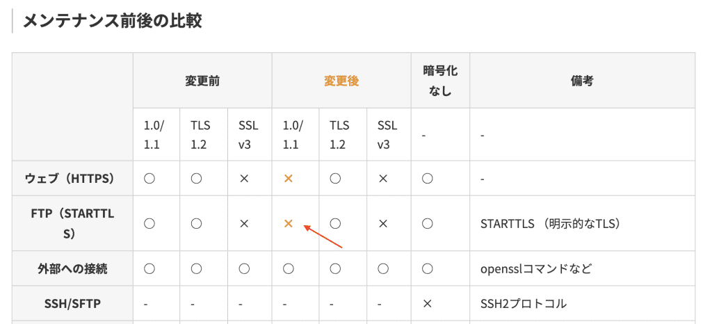Click 変更後 SSL v3 × in FTP row
Viewport: 712px width, 324px height.
[x=383, y=223]
